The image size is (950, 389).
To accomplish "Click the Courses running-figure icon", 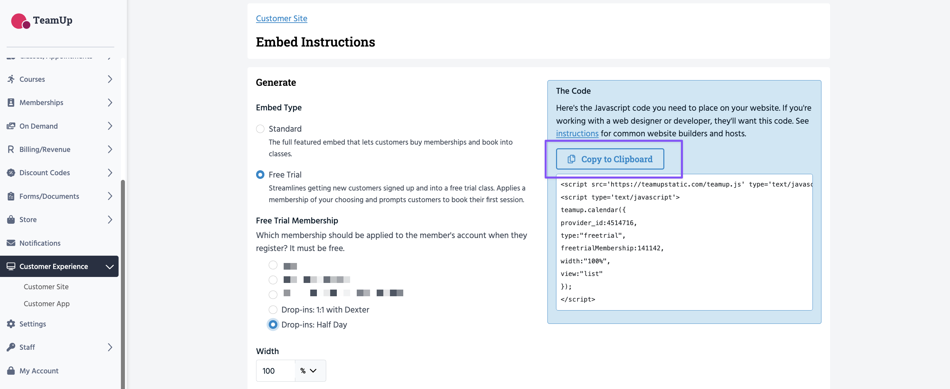I will [x=11, y=79].
